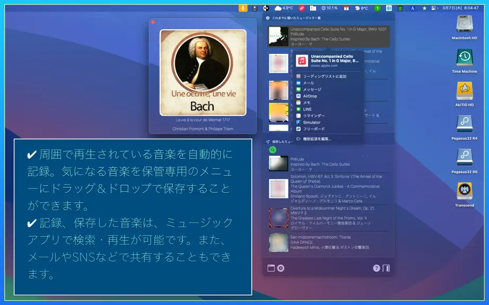Click the red link menu bar icon
Screen dimensions: 489x305
pyautogui.click(x=301, y=8)
